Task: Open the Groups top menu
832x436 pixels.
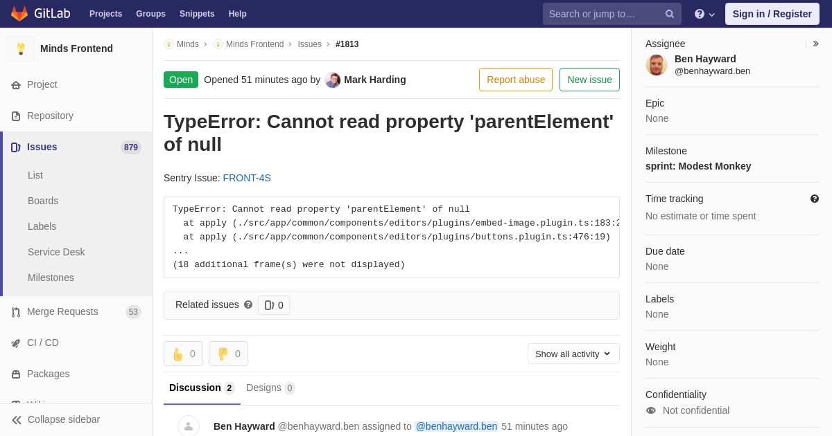Action: click(150, 14)
